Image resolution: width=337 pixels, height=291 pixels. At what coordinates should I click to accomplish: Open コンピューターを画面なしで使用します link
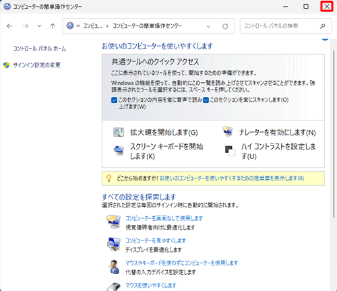(164, 218)
